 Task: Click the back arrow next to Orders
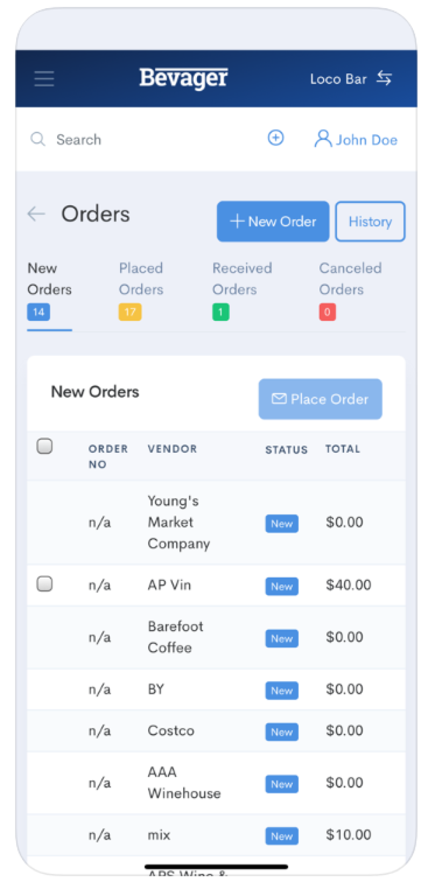coord(36,214)
